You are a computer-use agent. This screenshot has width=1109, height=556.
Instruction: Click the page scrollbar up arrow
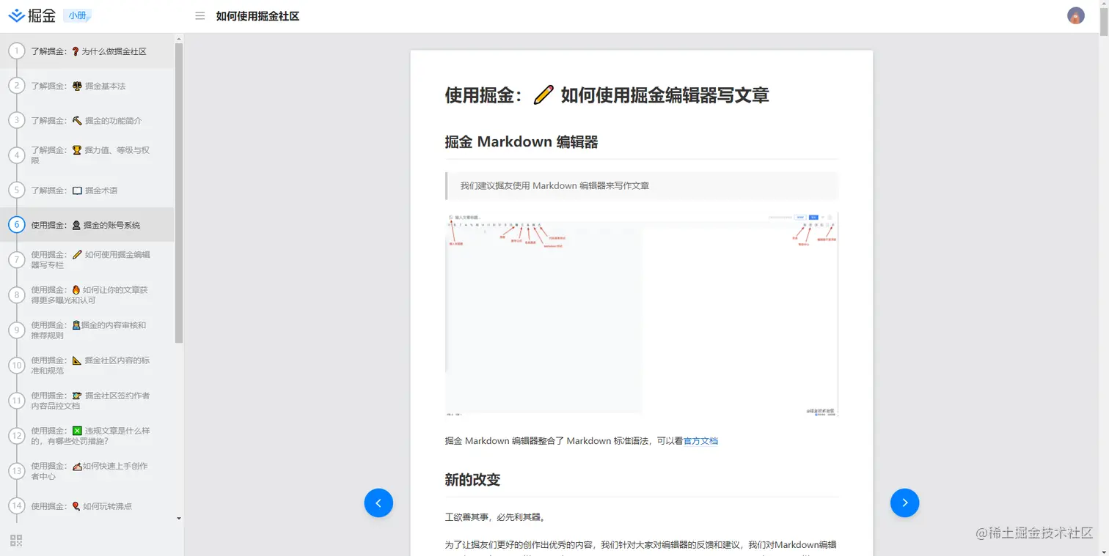click(x=1104, y=4)
